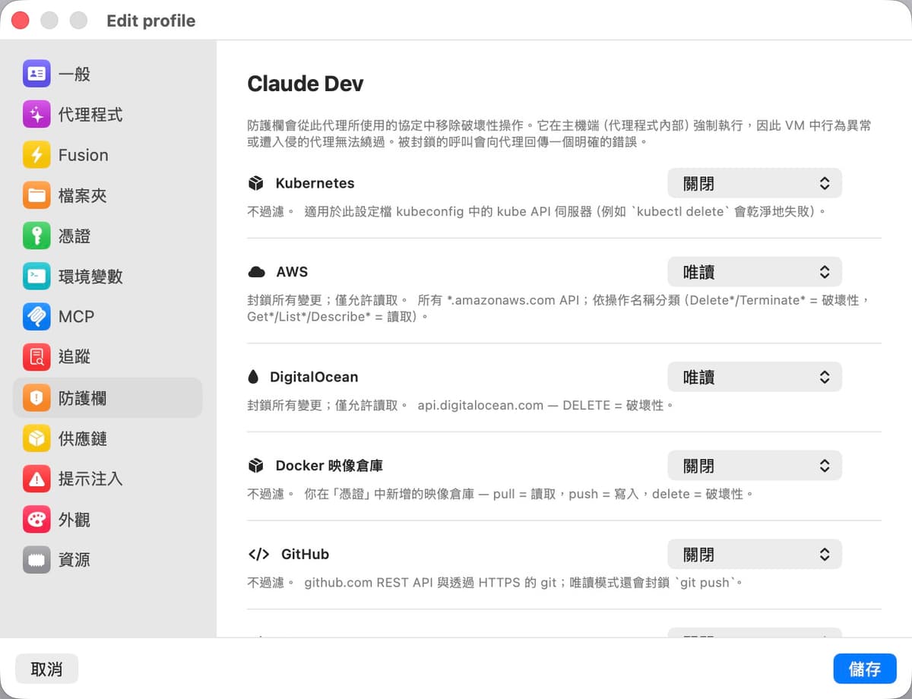This screenshot has width=912, height=699.
Task: Click the 取消 button
Action: click(46, 669)
